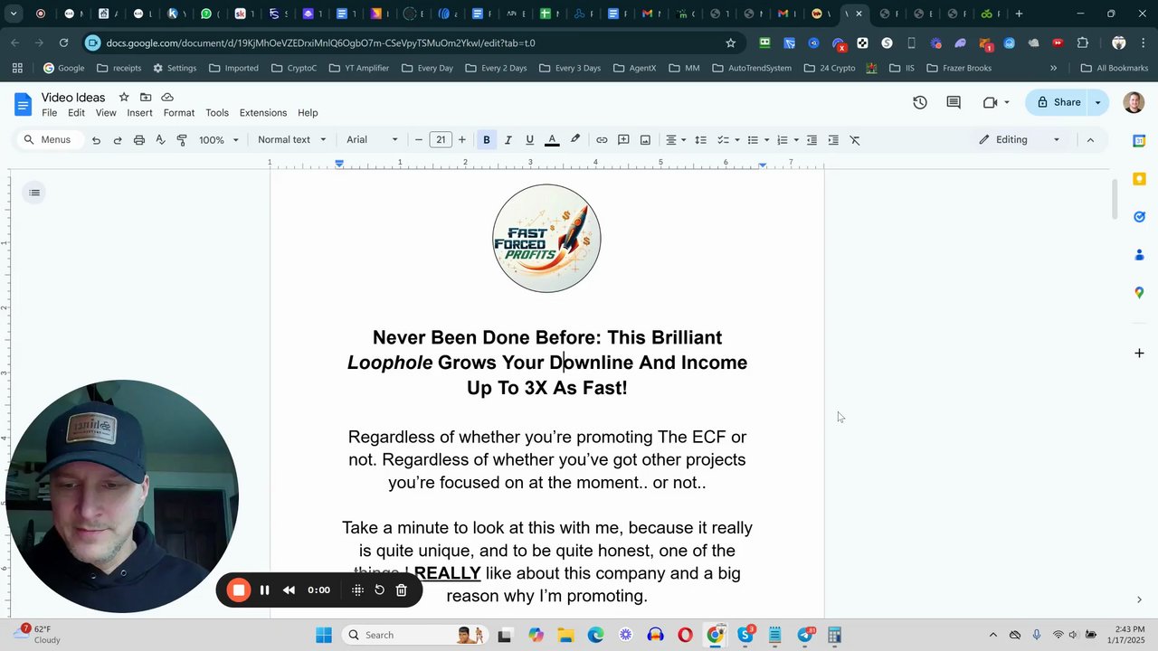Choose a text color
Screen dimensions: 1158x651
(x=552, y=140)
